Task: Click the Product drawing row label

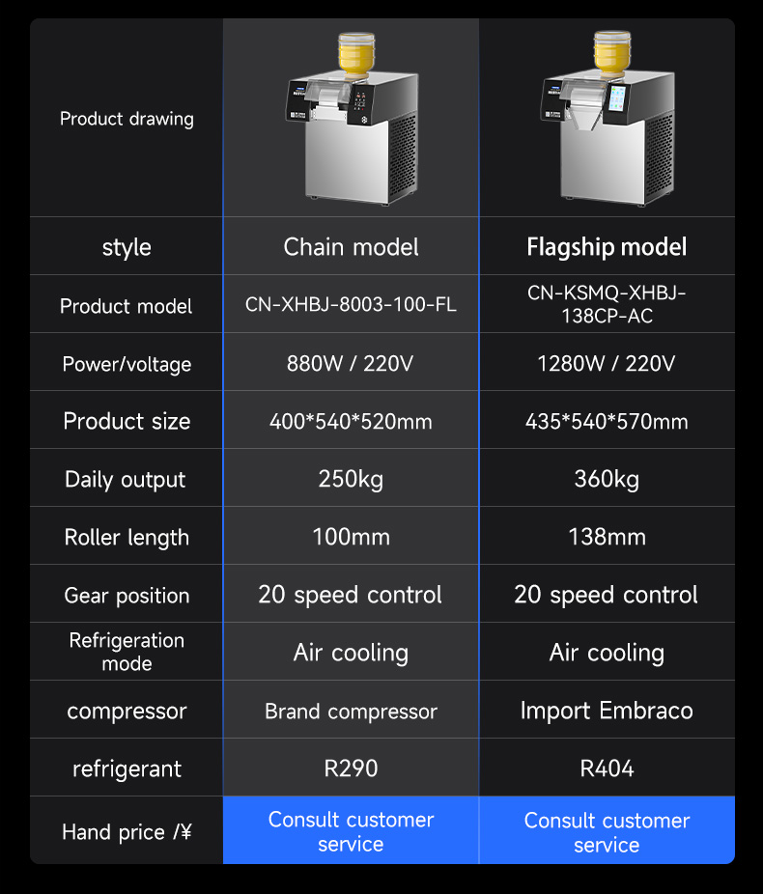Action: coord(127,119)
